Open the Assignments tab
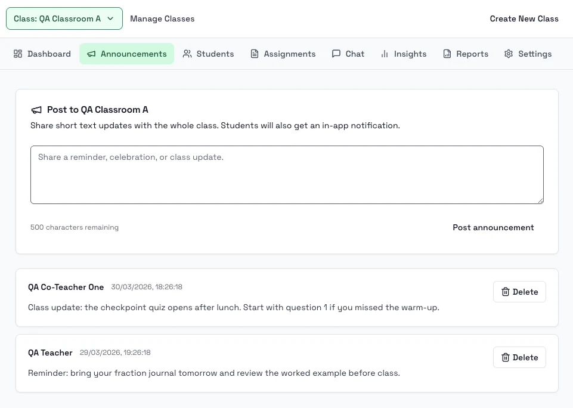Image resolution: width=573 pixels, height=408 pixels. tap(283, 54)
